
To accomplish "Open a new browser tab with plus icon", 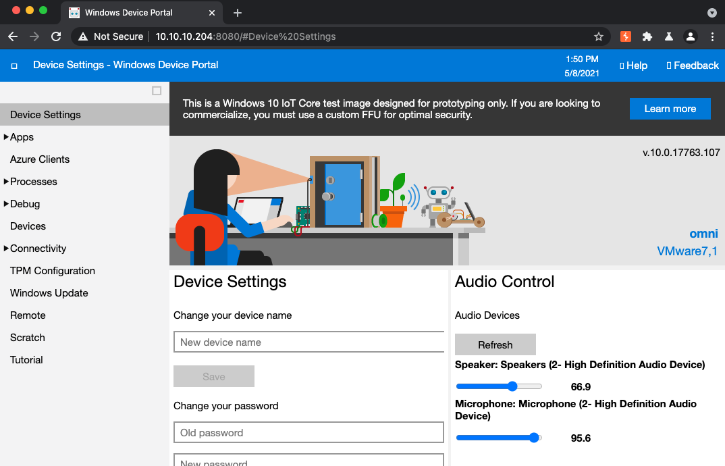I will click(238, 13).
